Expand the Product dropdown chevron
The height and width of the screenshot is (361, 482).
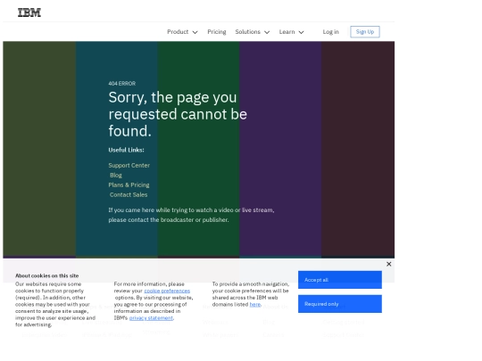click(x=195, y=32)
